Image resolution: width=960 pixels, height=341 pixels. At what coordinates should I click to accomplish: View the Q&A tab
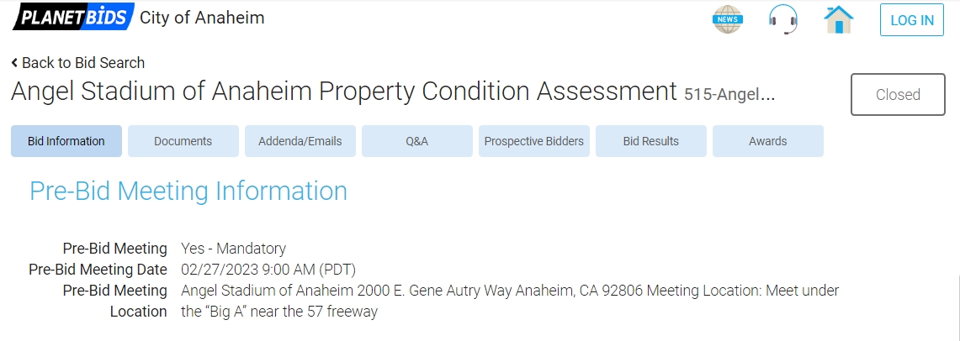click(416, 141)
